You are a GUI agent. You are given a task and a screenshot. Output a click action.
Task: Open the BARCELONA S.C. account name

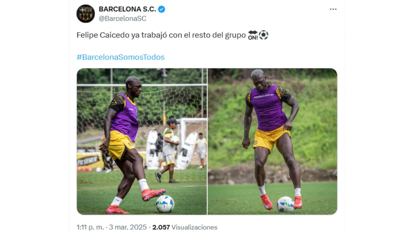point(127,9)
